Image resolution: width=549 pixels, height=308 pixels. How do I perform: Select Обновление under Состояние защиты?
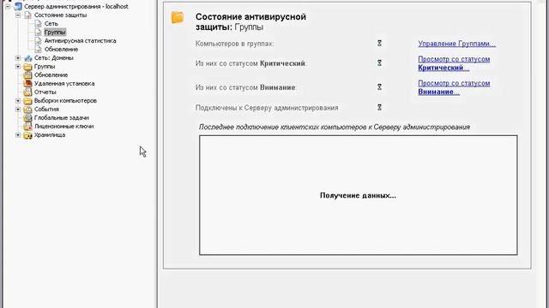coord(61,50)
